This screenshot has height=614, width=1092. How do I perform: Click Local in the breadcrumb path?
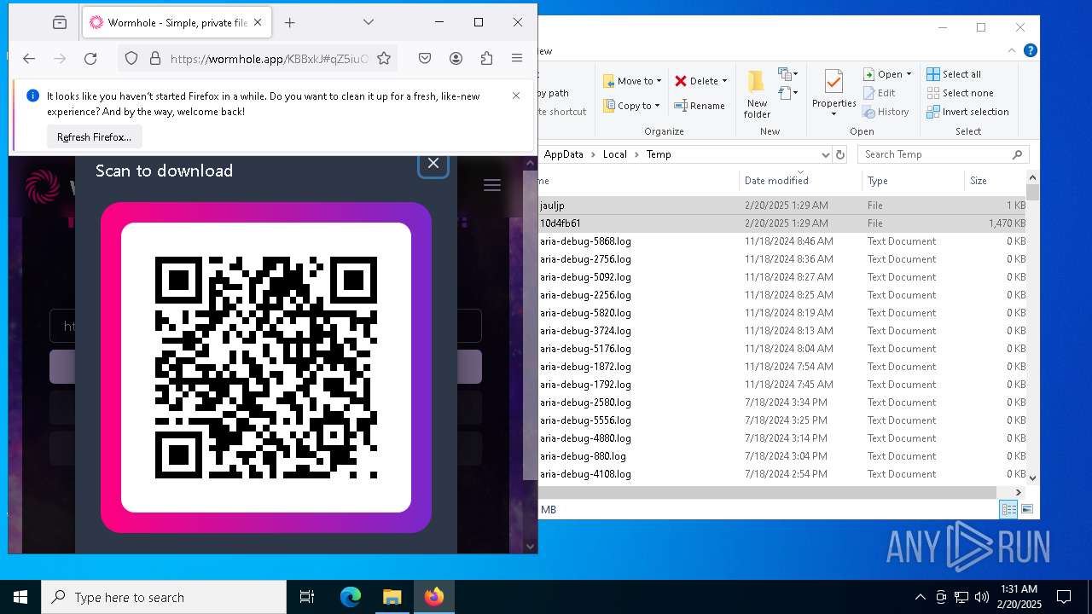tap(614, 154)
